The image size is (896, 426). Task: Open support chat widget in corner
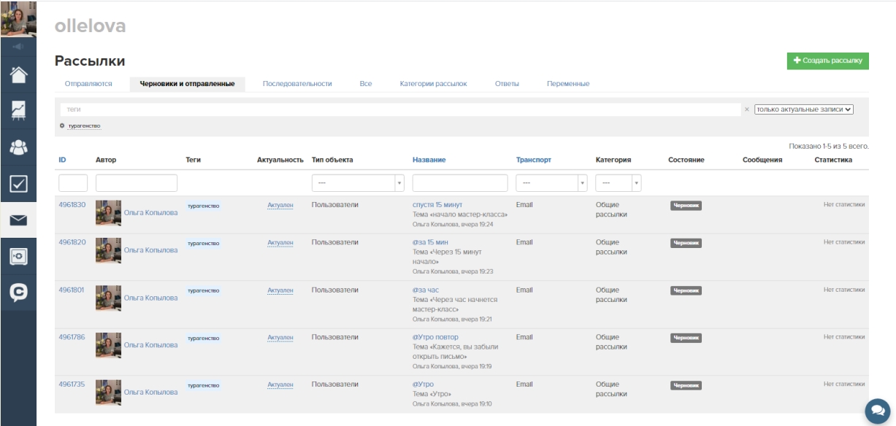[x=877, y=410]
